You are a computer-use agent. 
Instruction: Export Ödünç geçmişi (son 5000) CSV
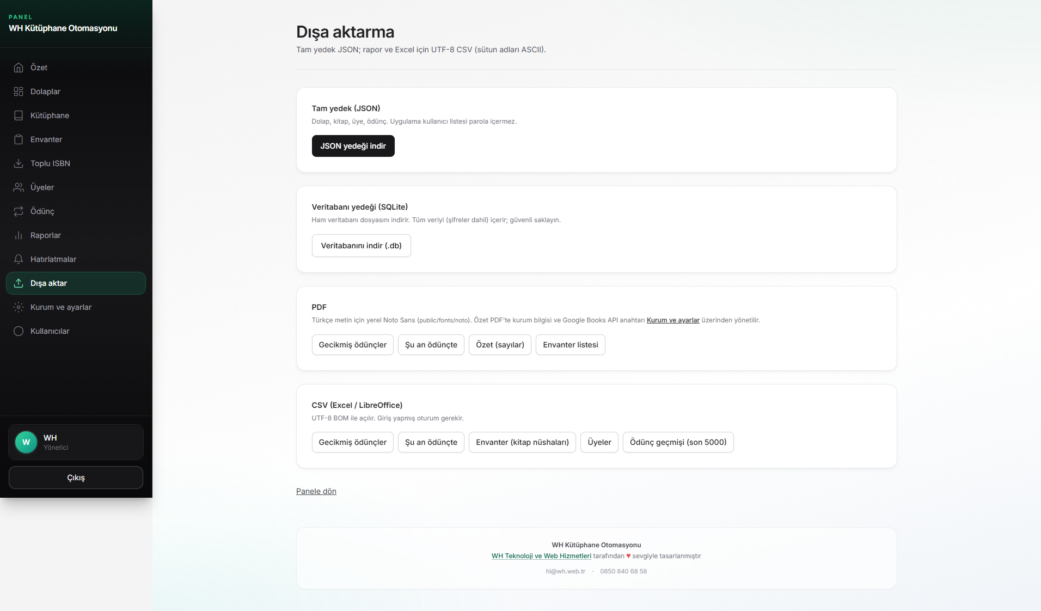coord(678,442)
